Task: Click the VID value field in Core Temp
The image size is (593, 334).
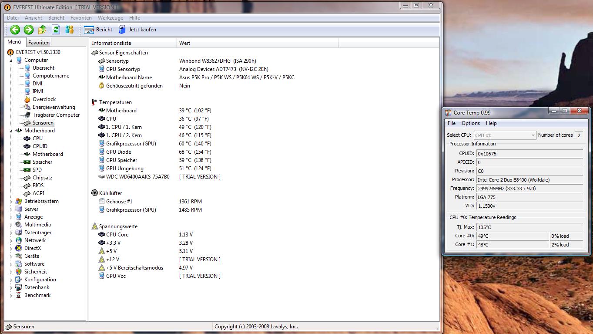Action: (x=529, y=206)
